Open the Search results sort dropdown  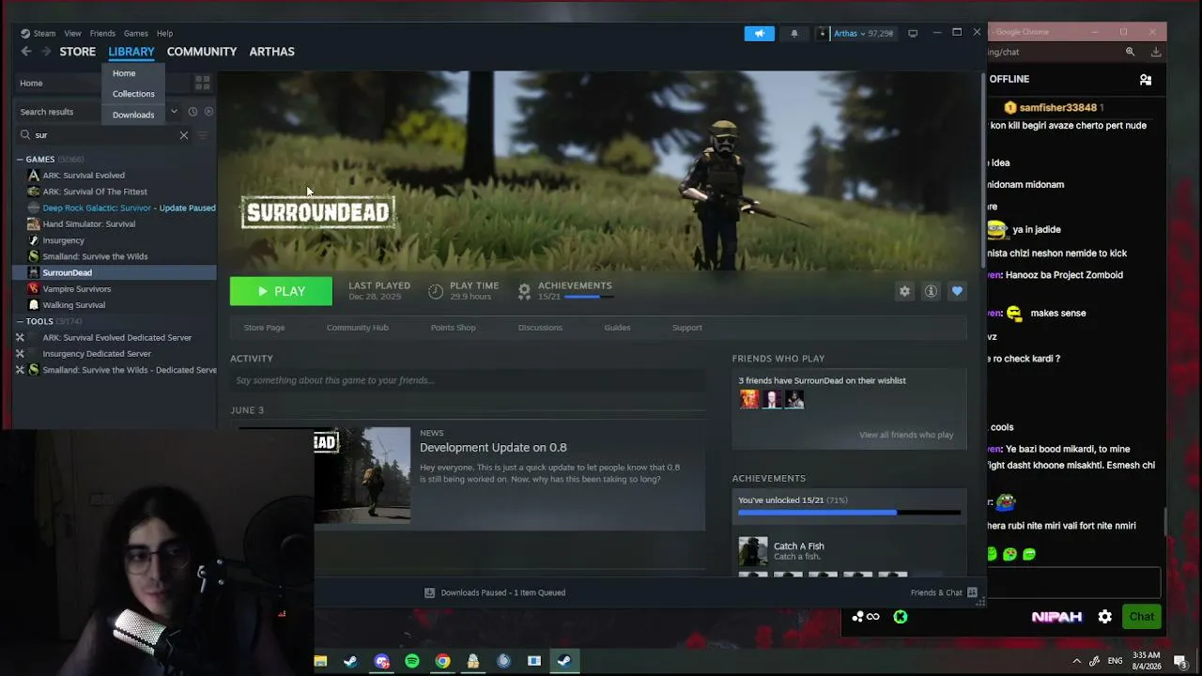click(x=174, y=112)
